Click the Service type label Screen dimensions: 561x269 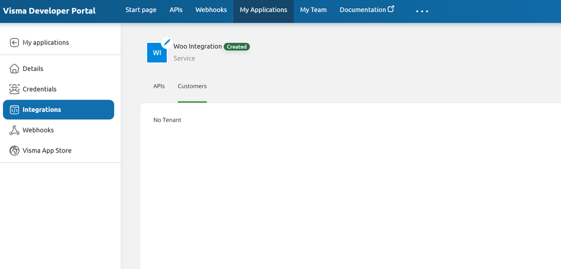click(184, 59)
